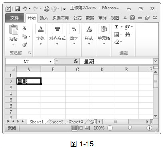Click the AutoSum sigma icon
Viewport: 164px width, 148px height.
pyautogui.click(x=116, y=27)
